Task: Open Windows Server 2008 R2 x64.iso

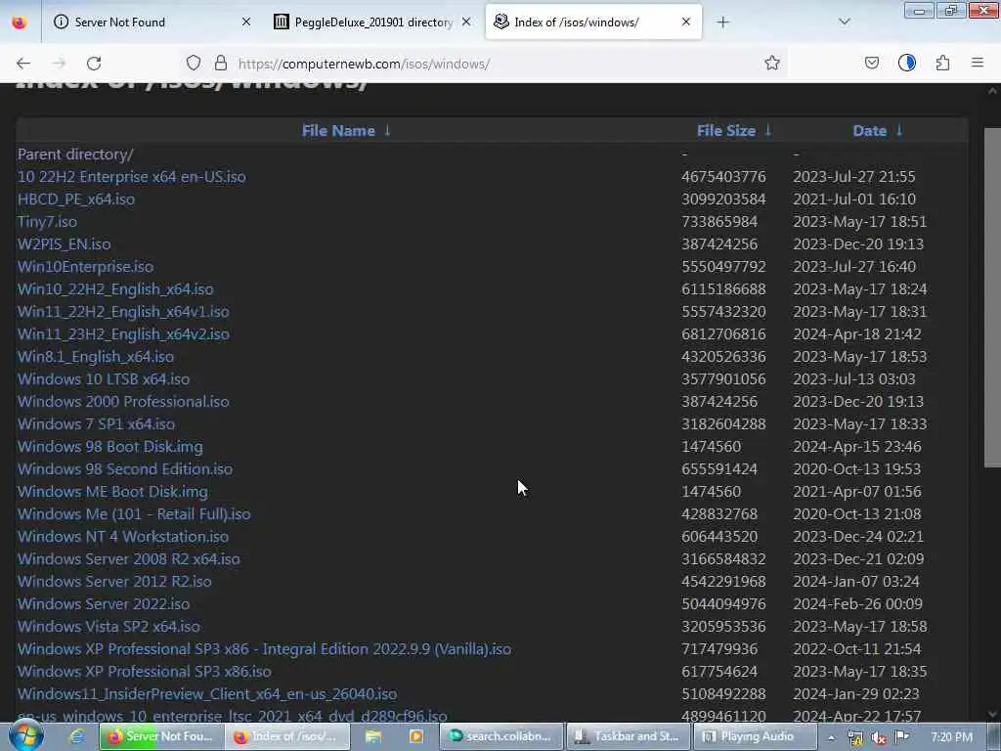Action: click(x=129, y=558)
